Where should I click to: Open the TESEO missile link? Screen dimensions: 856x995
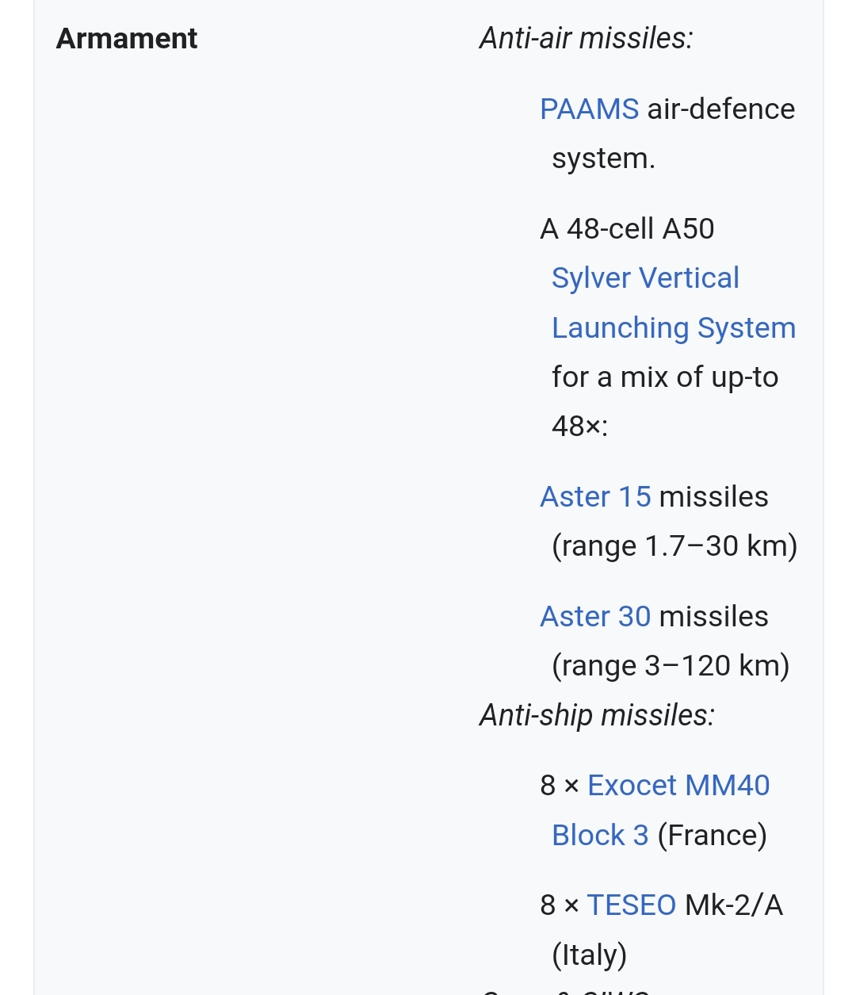point(631,905)
